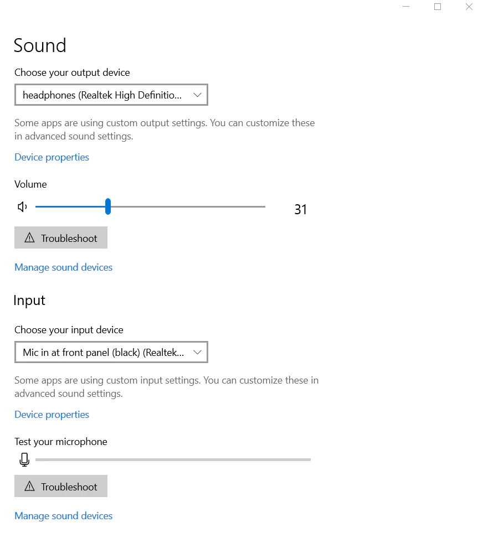Expand the input device list using its chevron arrow
This screenshot has height=543, width=483.
tap(197, 353)
